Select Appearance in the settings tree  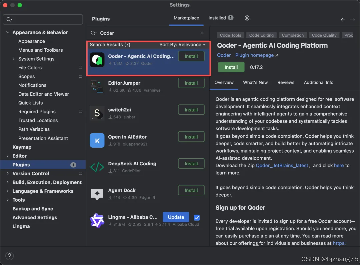click(x=32, y=41)
